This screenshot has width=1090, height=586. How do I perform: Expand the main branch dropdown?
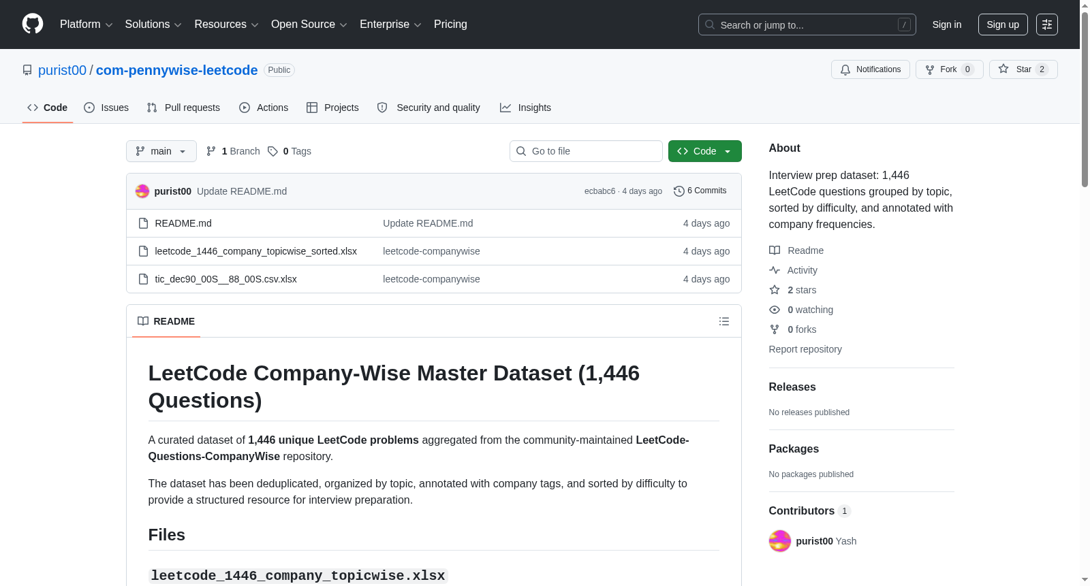[161, 151]
